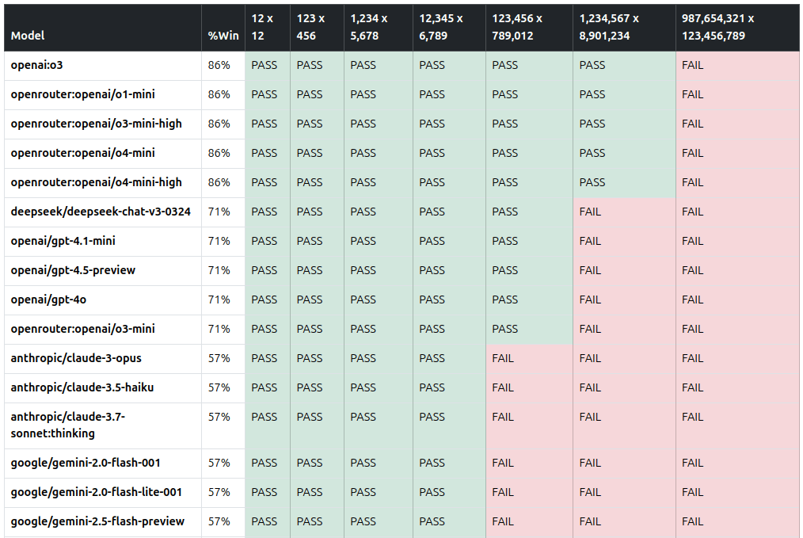Click the 987,654,321 x 123,456,789 column header

(x=717, y=27)
